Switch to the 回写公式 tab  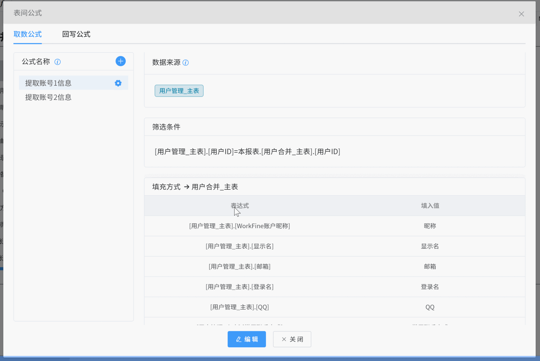(76, 34)
